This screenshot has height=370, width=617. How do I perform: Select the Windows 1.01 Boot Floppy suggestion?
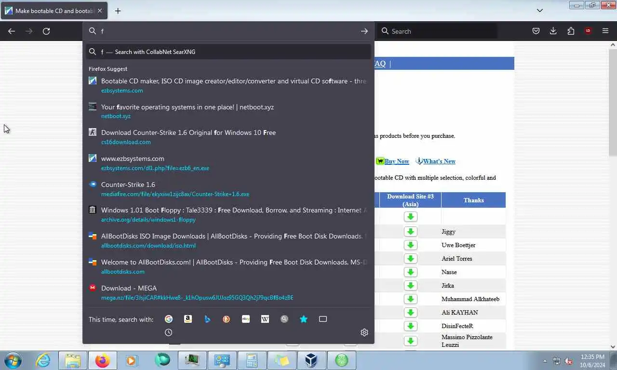pyautogui.click(x=228, y=214)
